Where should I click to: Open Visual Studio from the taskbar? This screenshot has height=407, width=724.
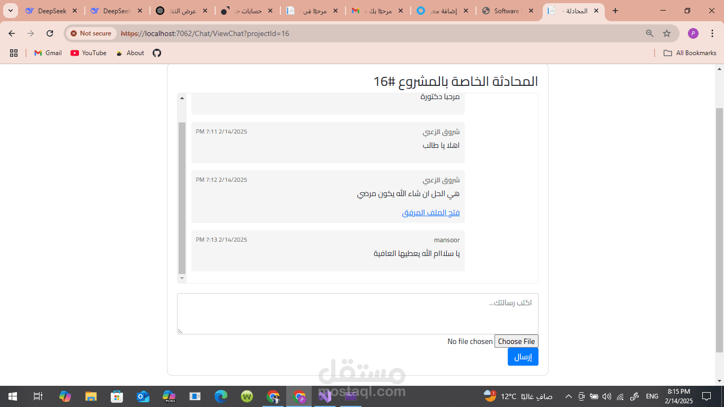coord(325,396)
